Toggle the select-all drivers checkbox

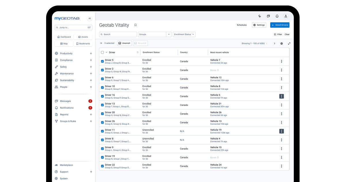click(102, 52)
